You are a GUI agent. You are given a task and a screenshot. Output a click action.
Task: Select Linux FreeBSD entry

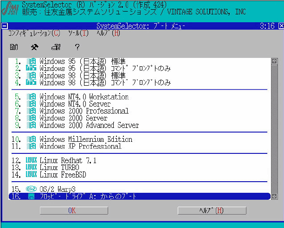[140, 175]
